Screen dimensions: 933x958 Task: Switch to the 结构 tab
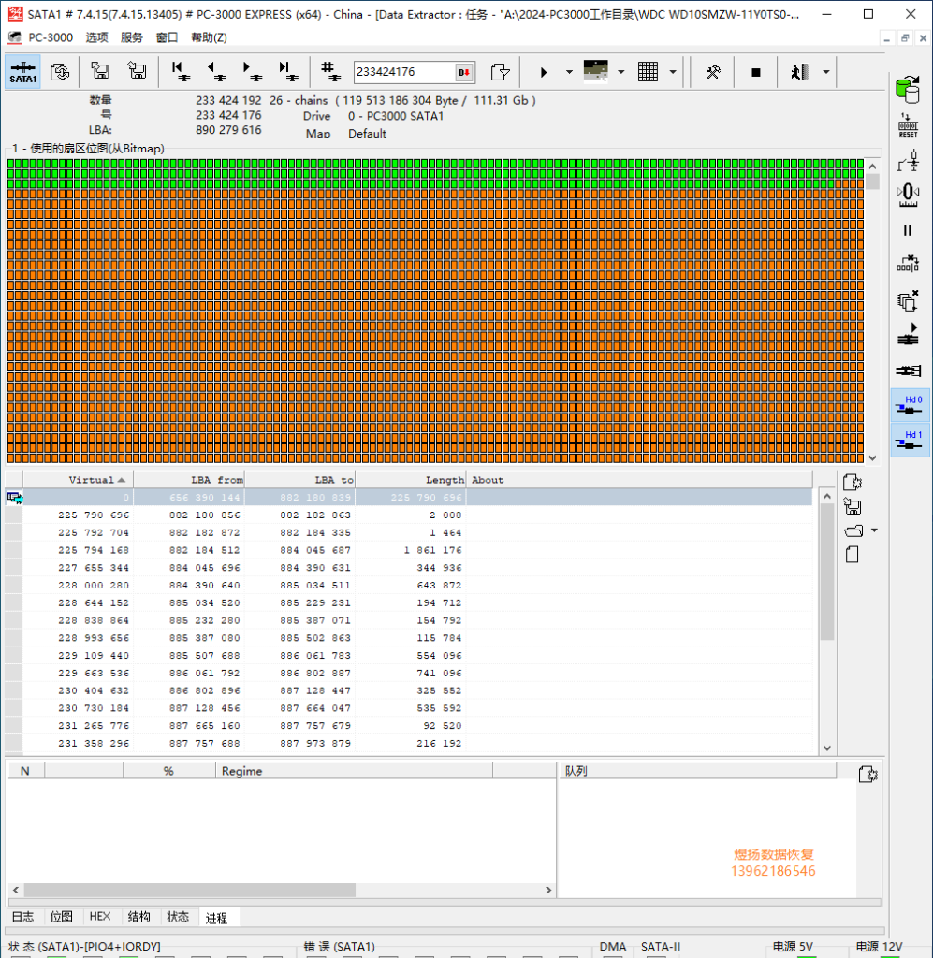pyautogui.click(x=138, y=917)
